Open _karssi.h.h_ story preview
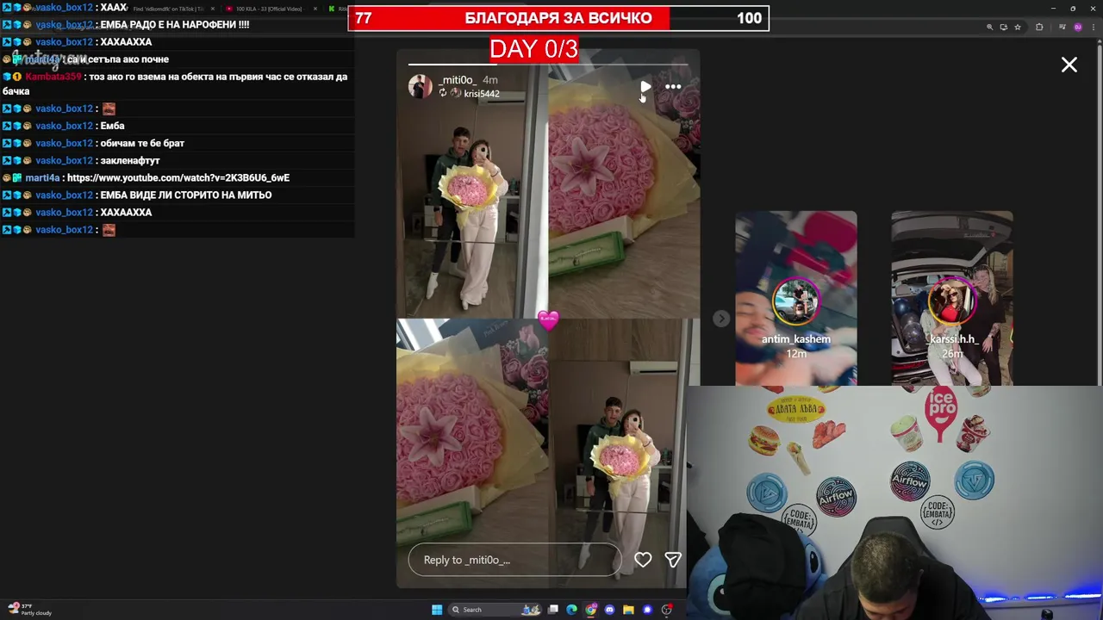 (952, 298)
